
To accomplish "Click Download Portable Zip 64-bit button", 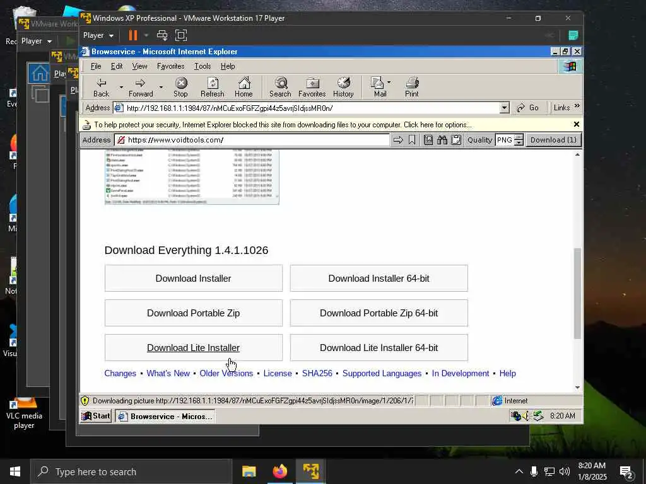I will click(379, 313).
